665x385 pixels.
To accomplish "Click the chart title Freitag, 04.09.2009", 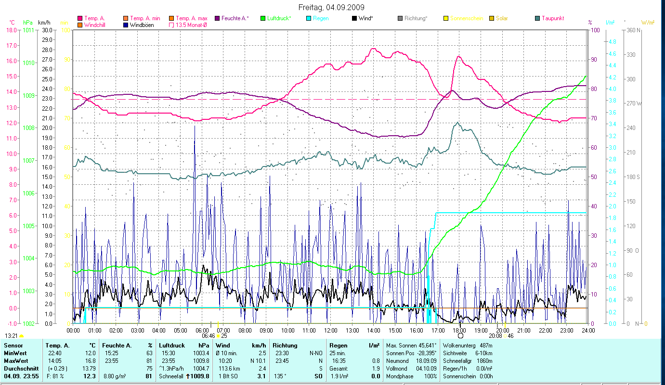I will (331, 8).
